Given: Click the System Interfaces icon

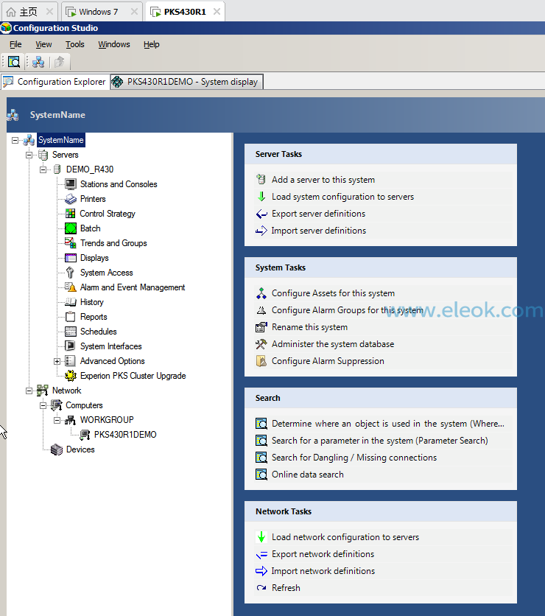Looking at the screenshot, I should click(70, 346).
